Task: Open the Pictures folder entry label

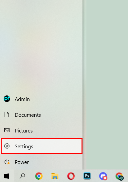Action: tap(24, 131)
